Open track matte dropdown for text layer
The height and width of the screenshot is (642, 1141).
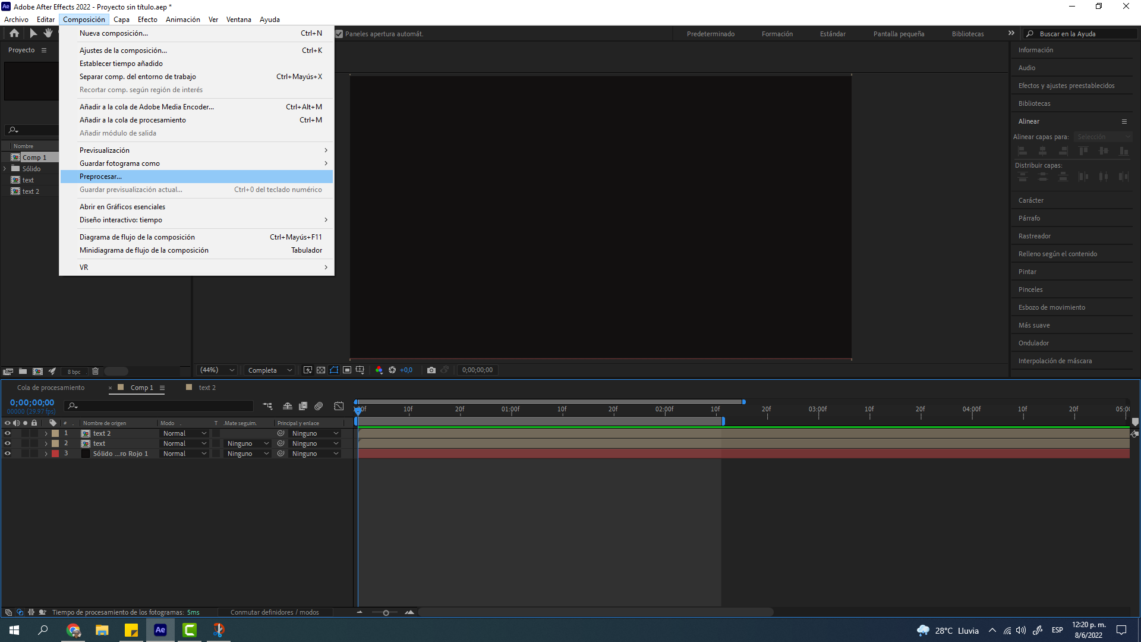(x=248, y=443)
